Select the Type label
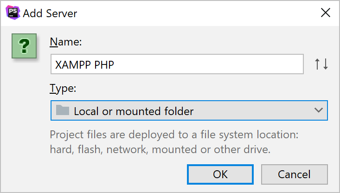340x193 pixels. pyautogui.click(x=62, y=89)
